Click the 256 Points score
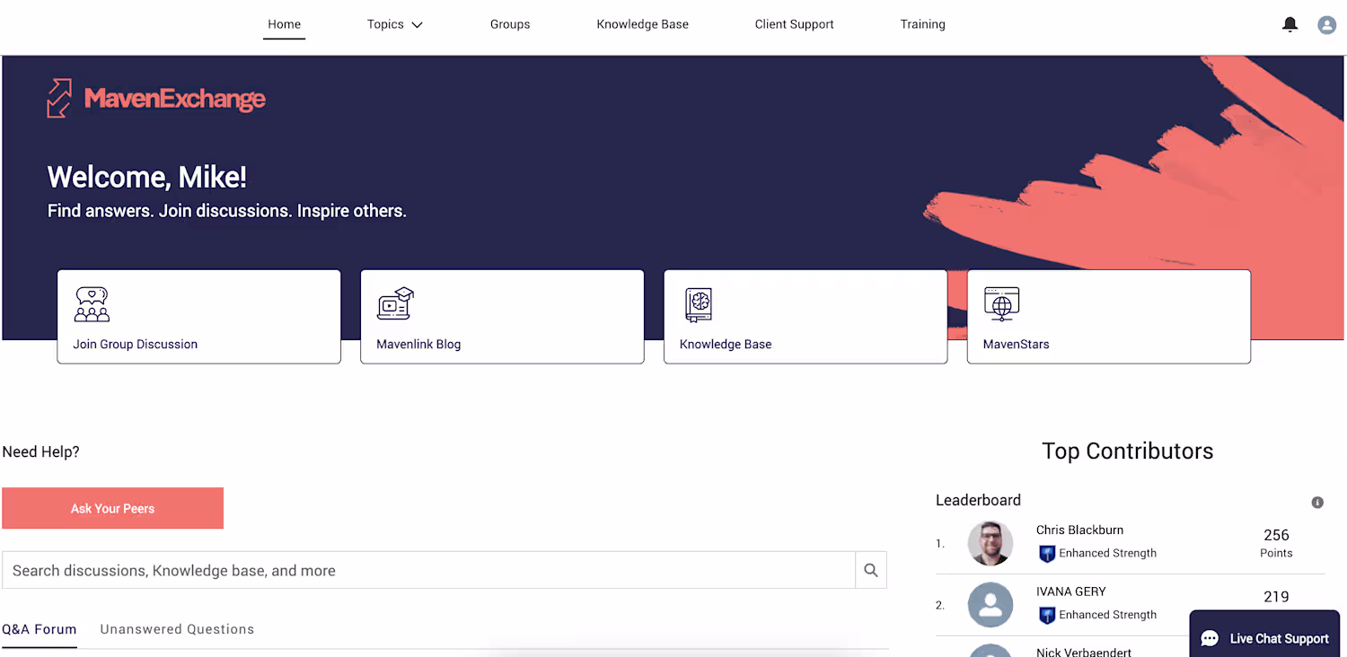1347x657 pixels. (1276, 543)
